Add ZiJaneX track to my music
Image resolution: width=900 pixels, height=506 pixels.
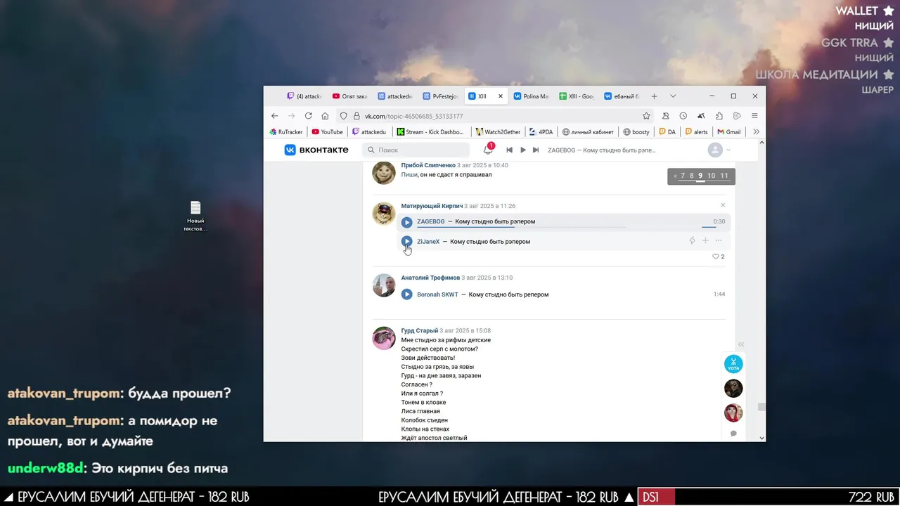click(x=705, y=241)
